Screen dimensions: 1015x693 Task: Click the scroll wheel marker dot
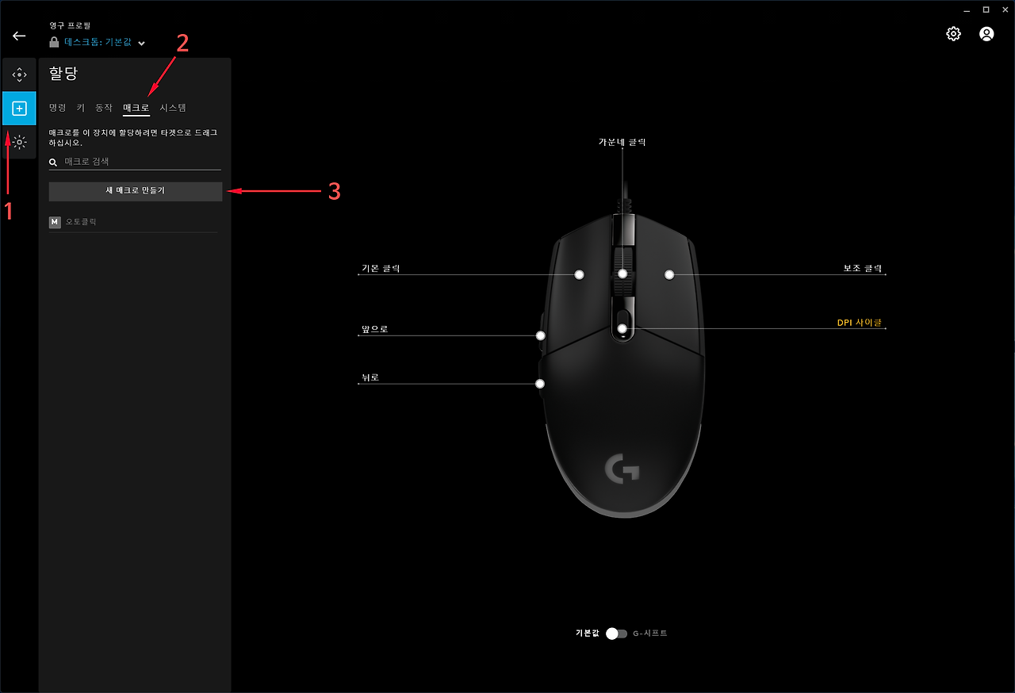tap(623, 274)
